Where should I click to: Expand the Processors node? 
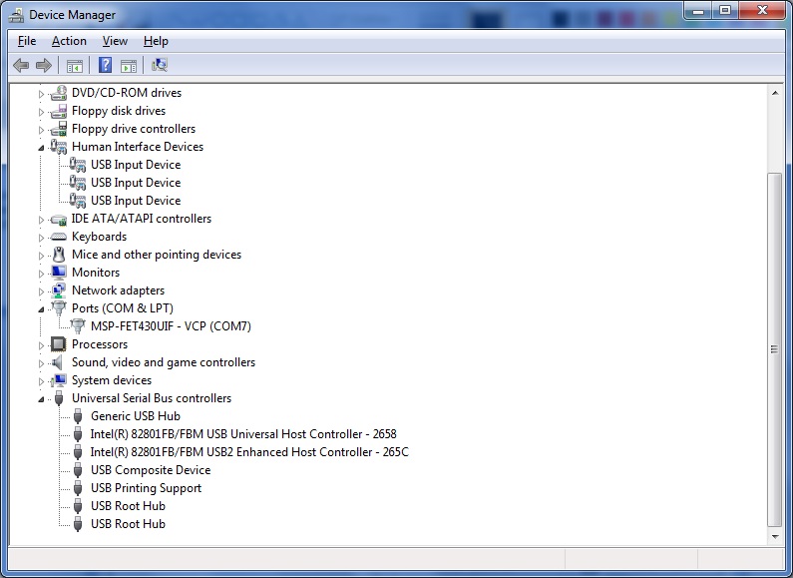coord(42,345)
